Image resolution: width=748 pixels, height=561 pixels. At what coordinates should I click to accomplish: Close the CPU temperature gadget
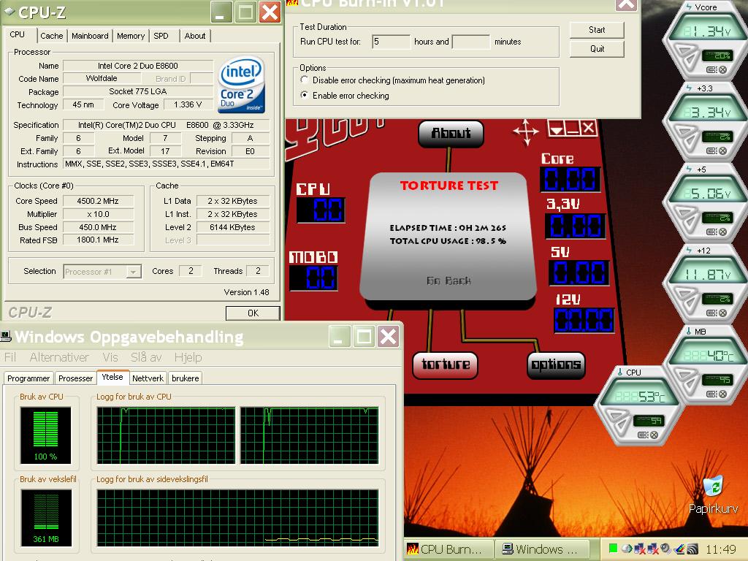click(x=654, y=435)
